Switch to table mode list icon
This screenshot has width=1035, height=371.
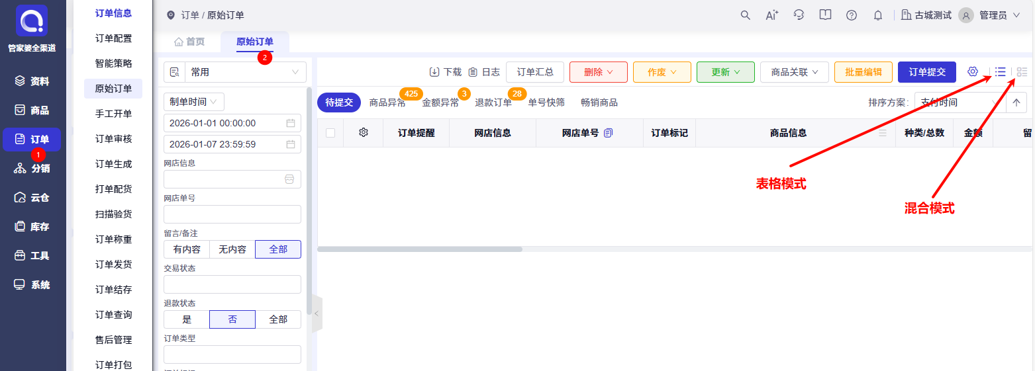tap(1001, 71)
